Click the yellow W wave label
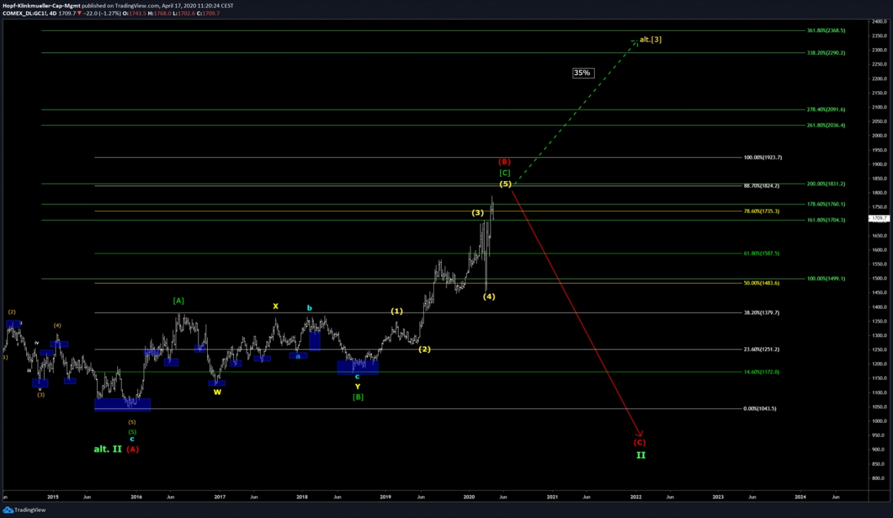893x518 pixels. coord(217,392)
